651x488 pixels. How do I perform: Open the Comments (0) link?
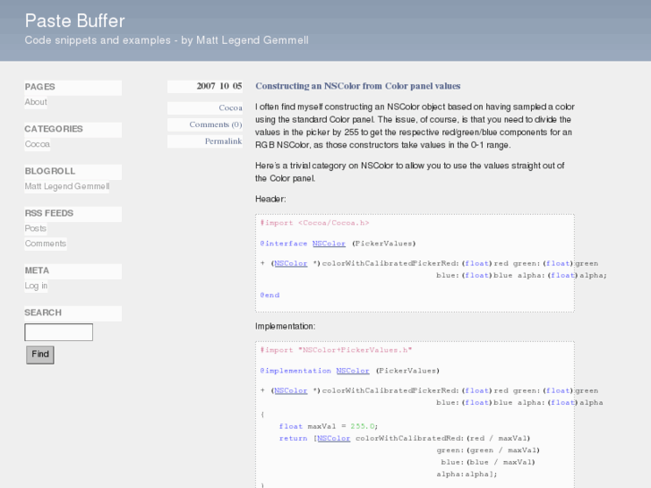(216, 124)
